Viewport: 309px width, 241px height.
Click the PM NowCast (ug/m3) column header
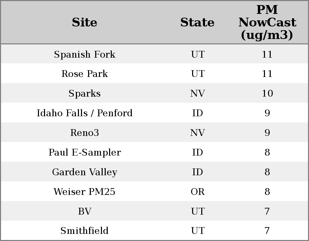(x=267, y=22)
